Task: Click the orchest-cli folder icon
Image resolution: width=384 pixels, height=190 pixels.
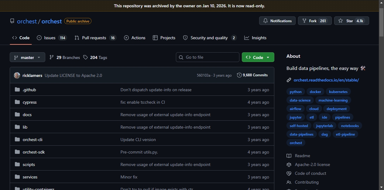Action: [x=17, y=140]
